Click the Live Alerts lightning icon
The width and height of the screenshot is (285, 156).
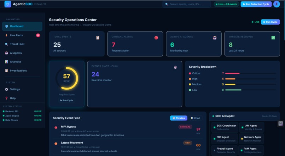tap(7, 35)
